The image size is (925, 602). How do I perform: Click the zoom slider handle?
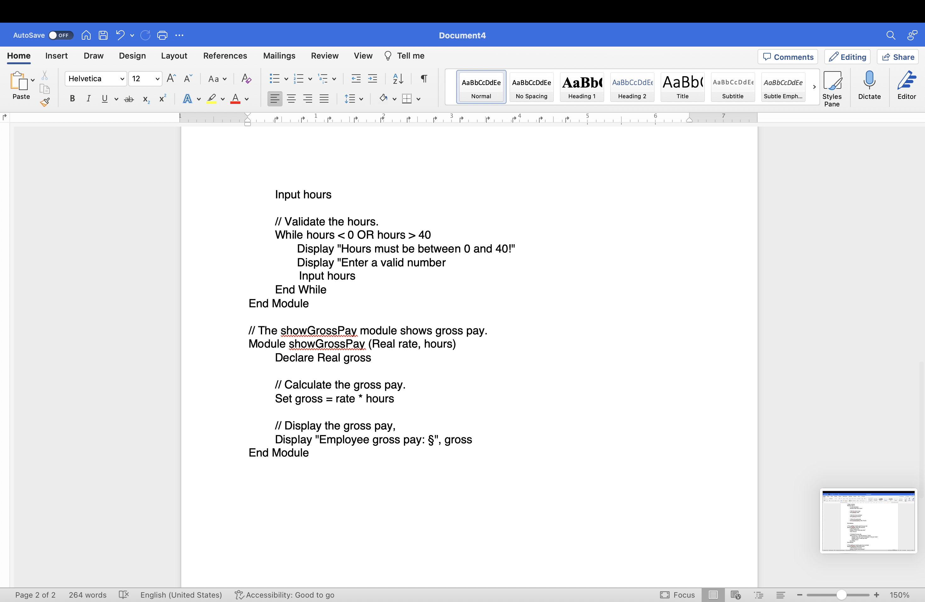[841, 595]
